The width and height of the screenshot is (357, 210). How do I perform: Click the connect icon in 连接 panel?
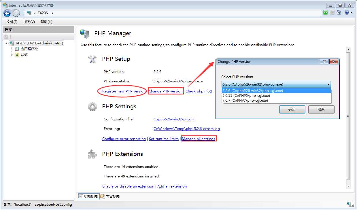[6, 37]
